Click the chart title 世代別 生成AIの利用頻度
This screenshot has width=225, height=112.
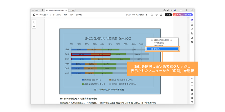pyautogui.click(x=108, y=39)
